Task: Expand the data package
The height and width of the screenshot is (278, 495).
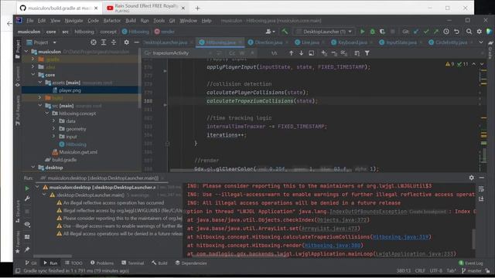Action: pos(53,121)
